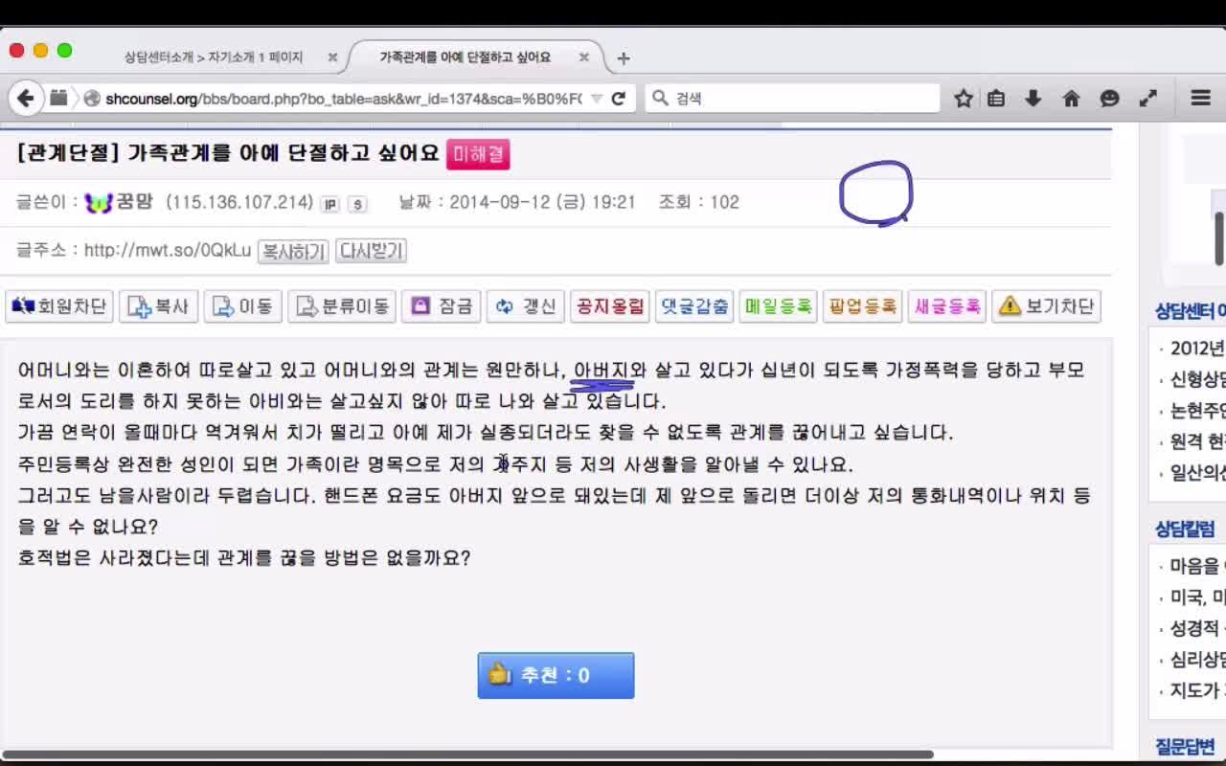Open sidebar link starting with 신형상담
Viewport: 1226px width, 766px height.
[1197, 379]
